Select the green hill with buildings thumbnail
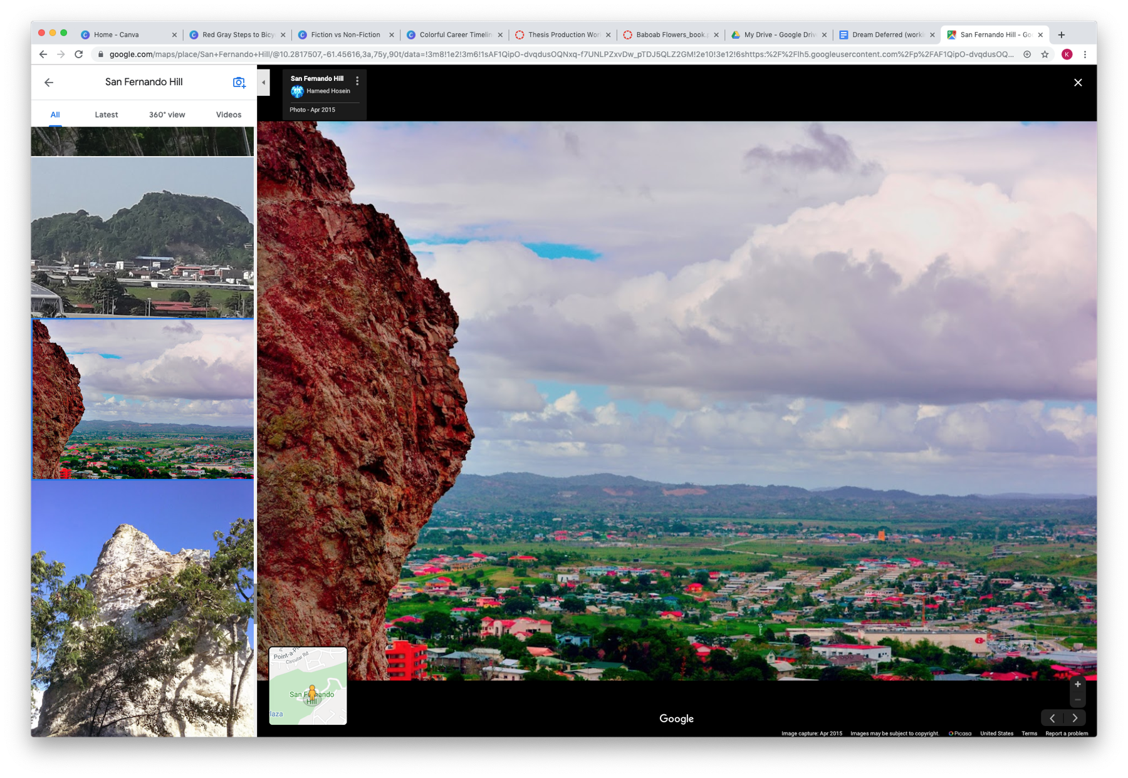1128x778 pixels. click(143, 237)
